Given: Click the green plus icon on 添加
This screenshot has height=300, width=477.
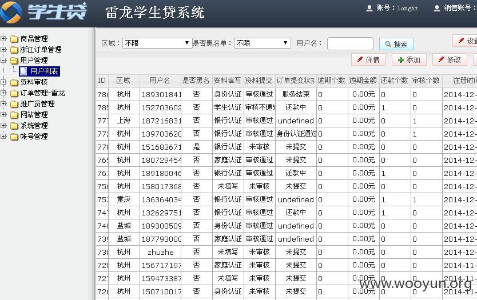Looking at the screenshot, I should [400, 60].
